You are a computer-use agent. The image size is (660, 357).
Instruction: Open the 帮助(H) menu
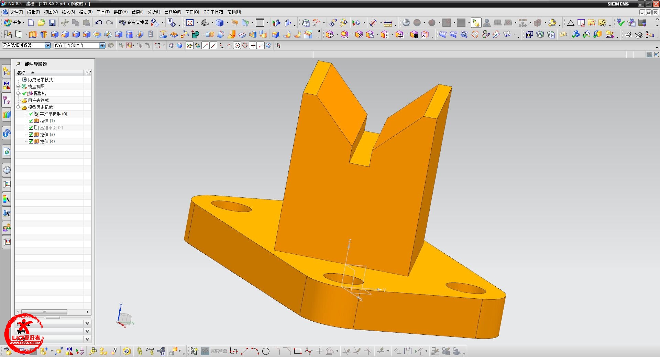(x=234, y=12)
